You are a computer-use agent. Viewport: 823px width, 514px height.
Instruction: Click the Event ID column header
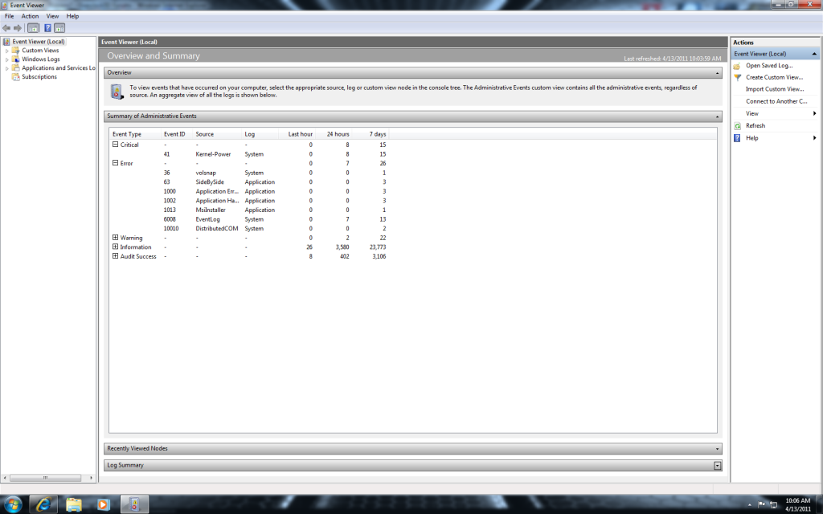[x=176, y=134]
